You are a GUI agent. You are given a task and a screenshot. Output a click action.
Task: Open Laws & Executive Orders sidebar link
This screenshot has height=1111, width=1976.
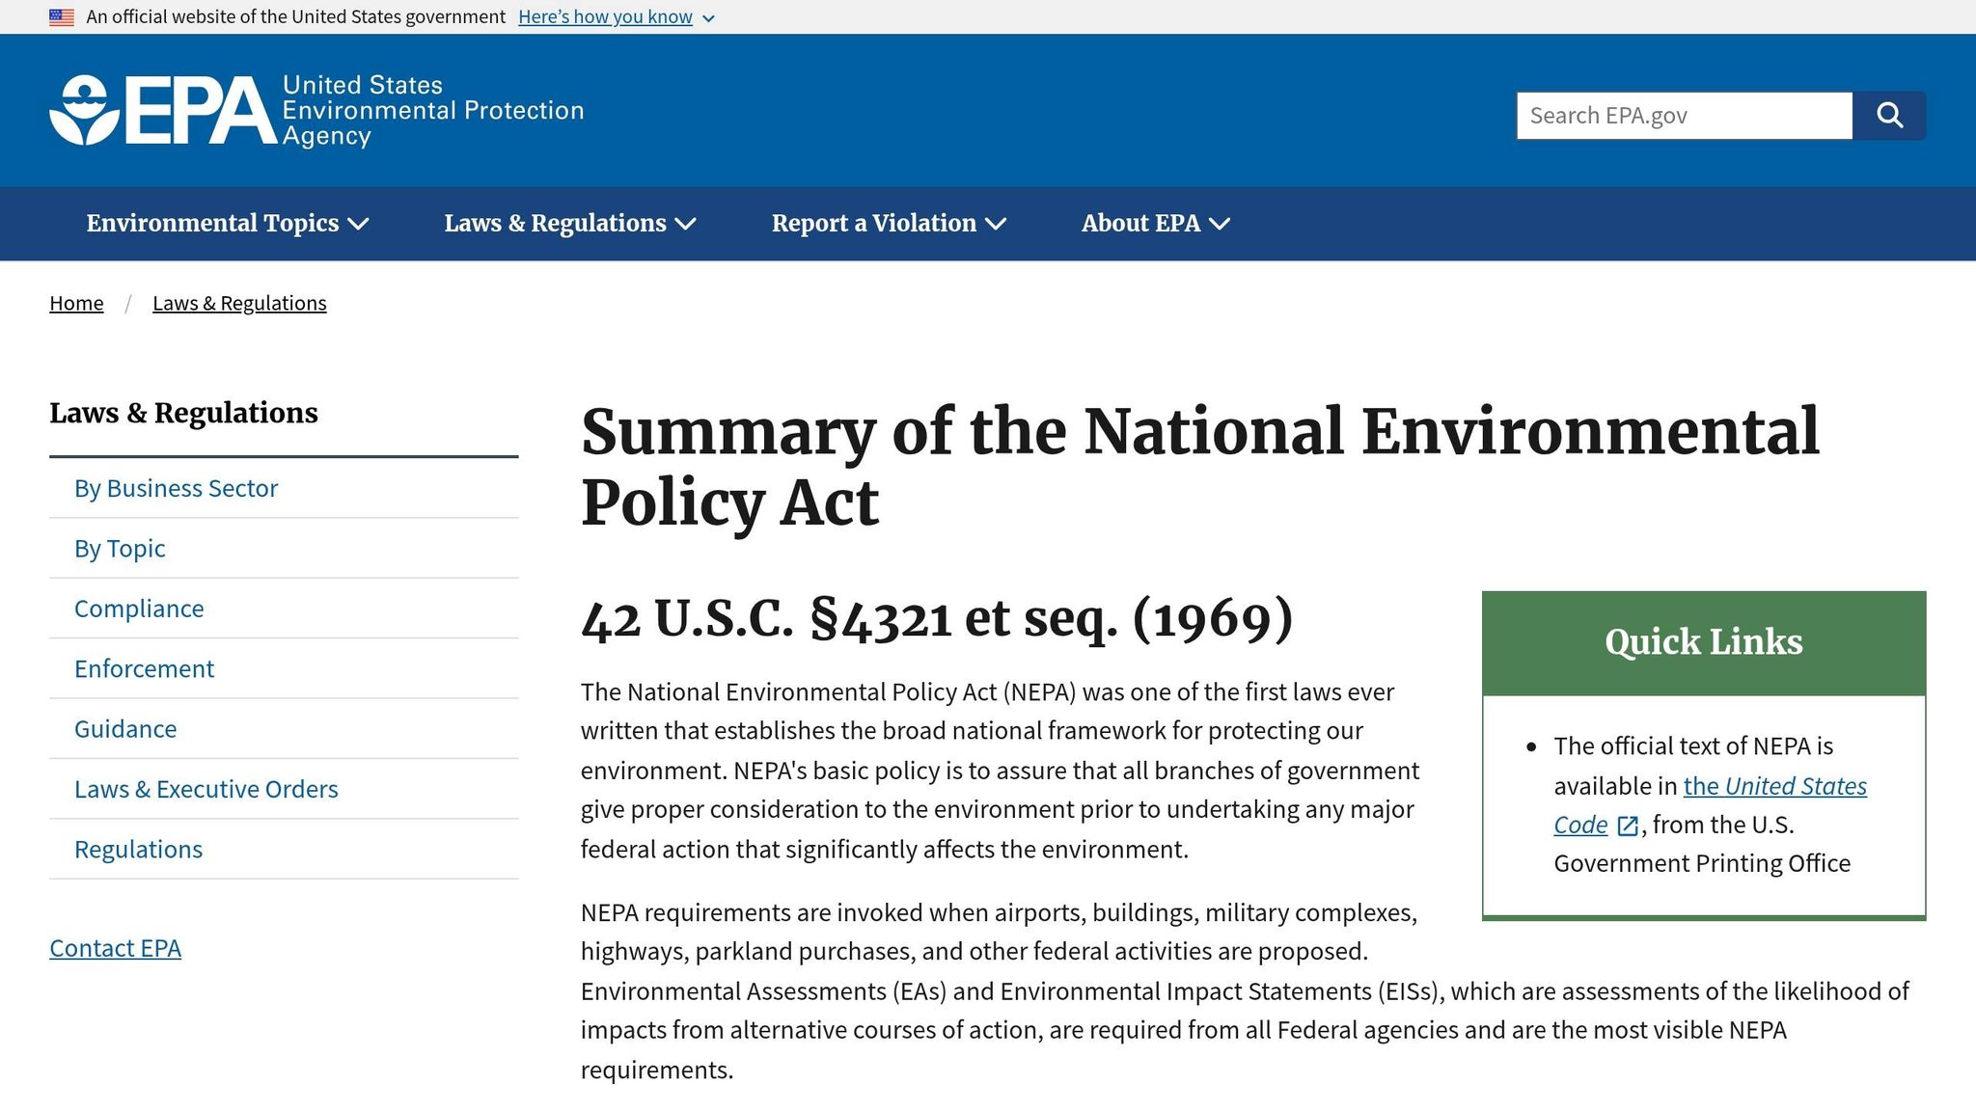(284, 789)
